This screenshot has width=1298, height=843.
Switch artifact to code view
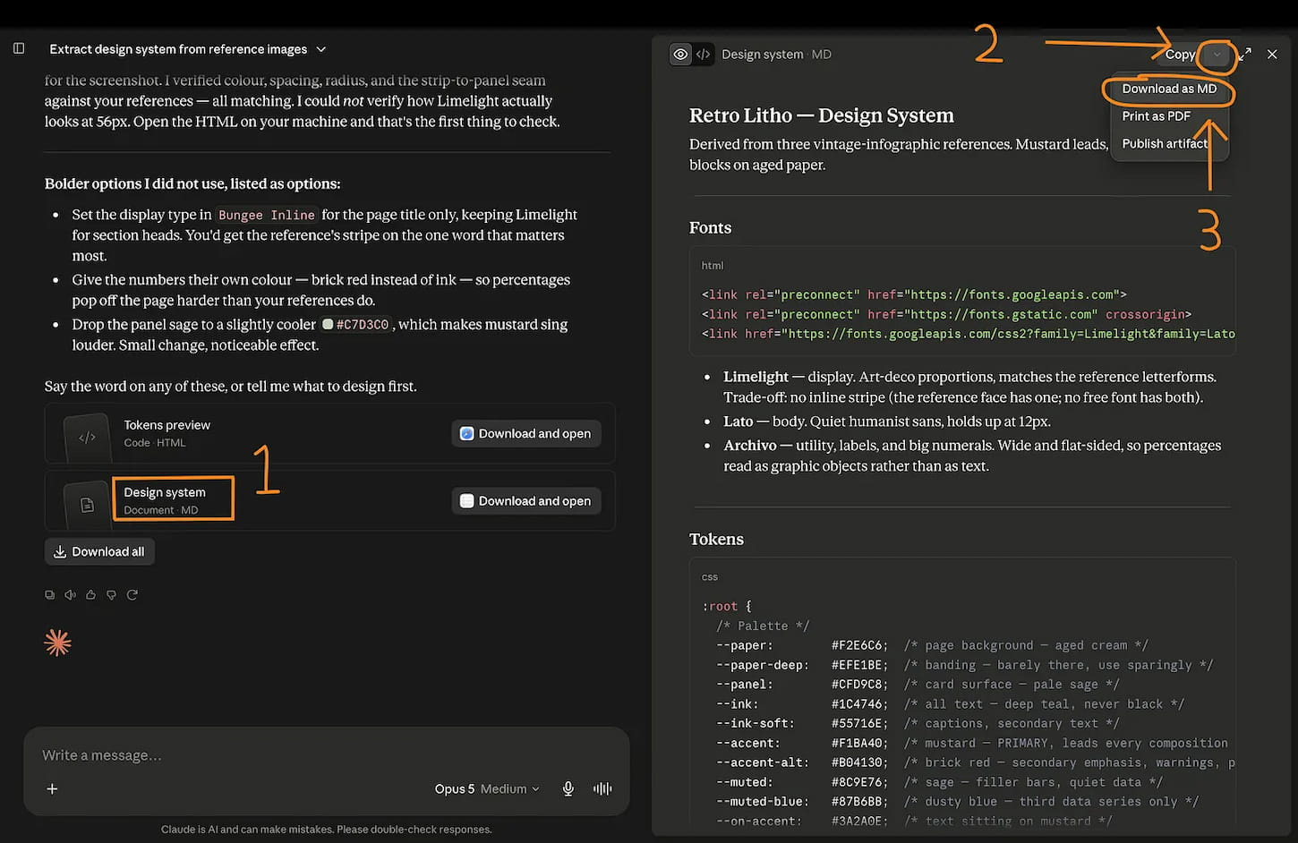[704, 55]
